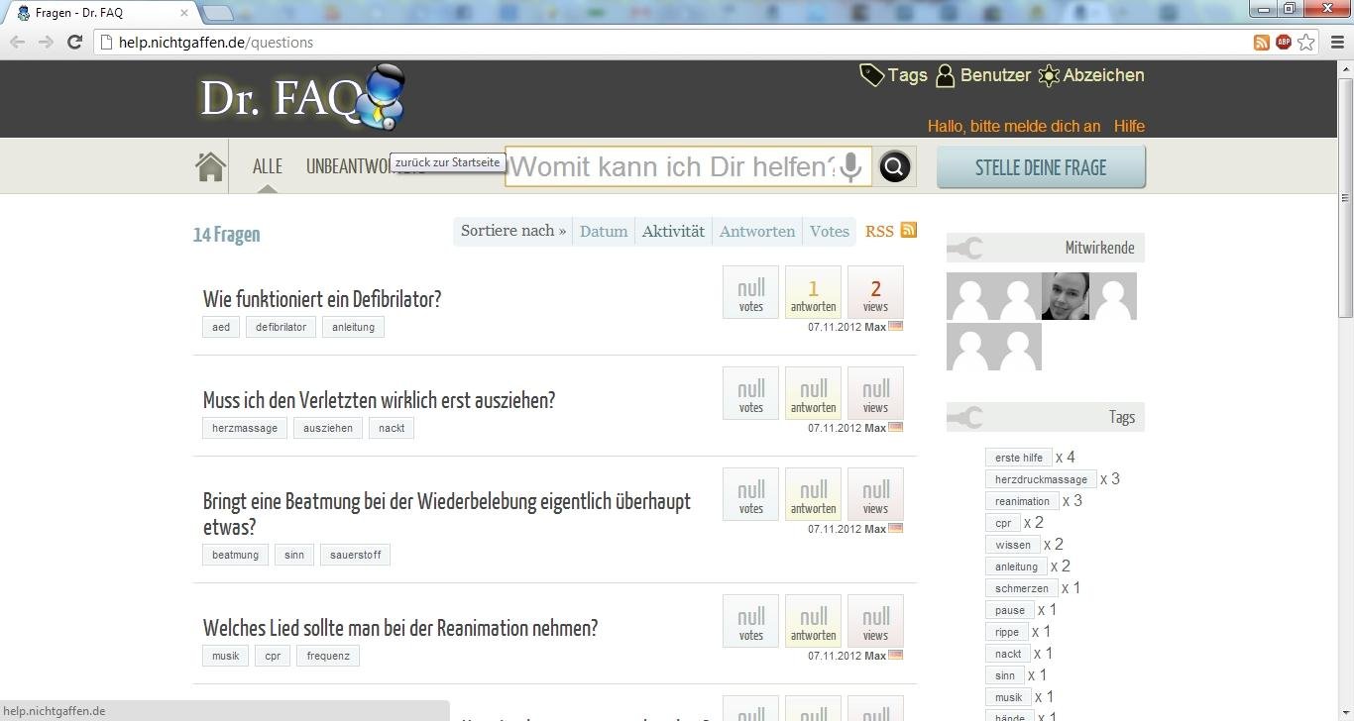Click a contributor avatar under Mitwirkende
The height and width of the screenshot is (721, 1354).
[x=1065, y=296]
